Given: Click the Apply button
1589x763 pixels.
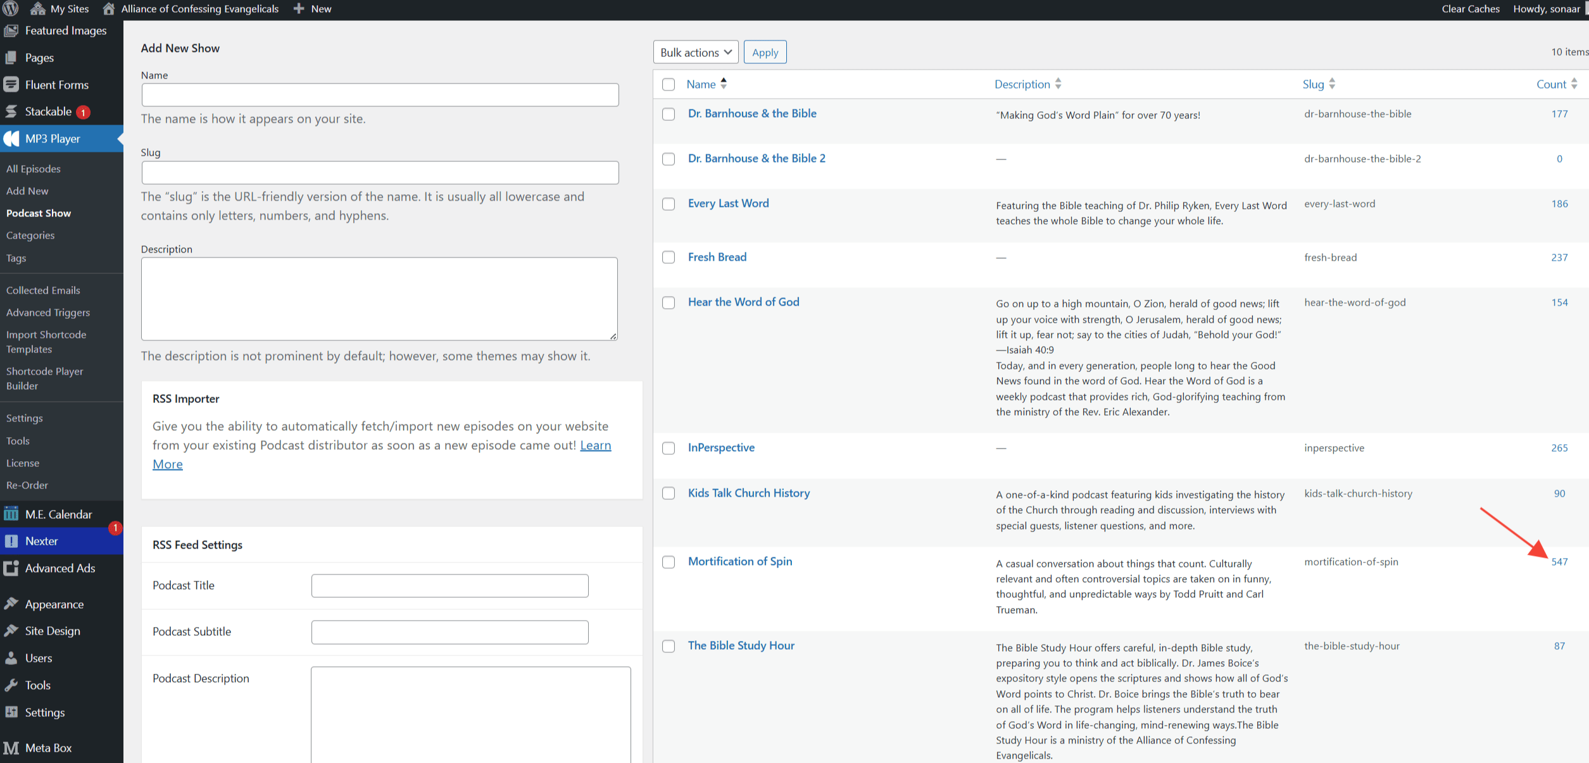Looking at the screenshot, I should tap(765, 52).
